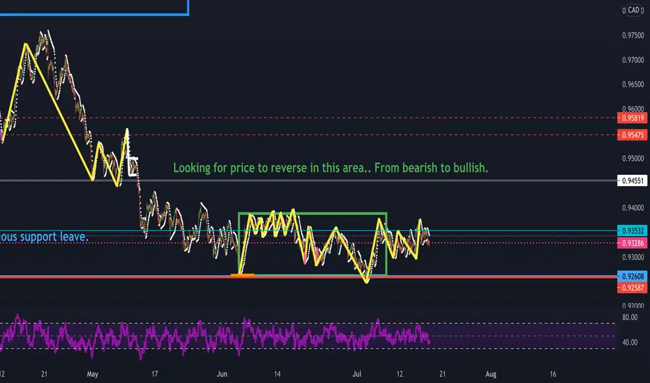This screenshot has width=650, height=383.
Task: Click the CAD currency label on the price axis
Action: 633,10
